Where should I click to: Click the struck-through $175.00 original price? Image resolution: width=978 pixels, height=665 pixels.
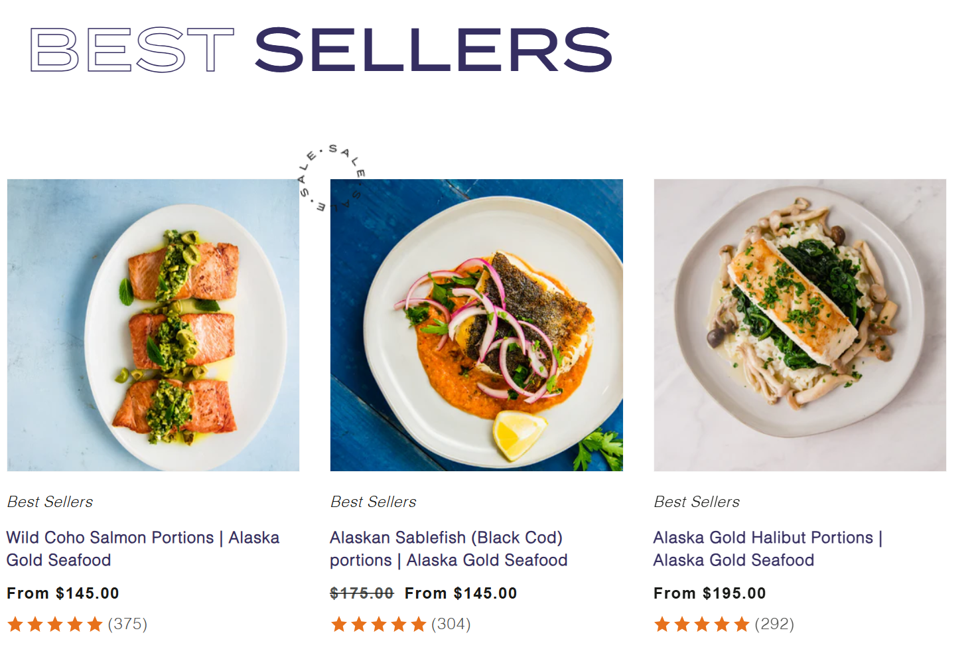pyautogui.click(x=362, y=593)
